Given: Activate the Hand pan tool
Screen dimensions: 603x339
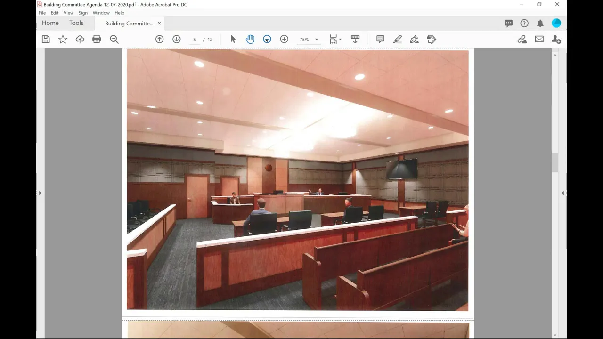Looking at the screenshot, I should point(250,40).
